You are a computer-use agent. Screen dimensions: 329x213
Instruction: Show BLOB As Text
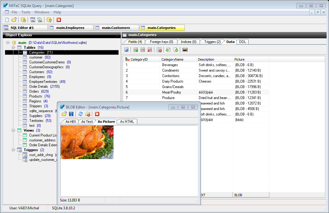click(87, 122)
